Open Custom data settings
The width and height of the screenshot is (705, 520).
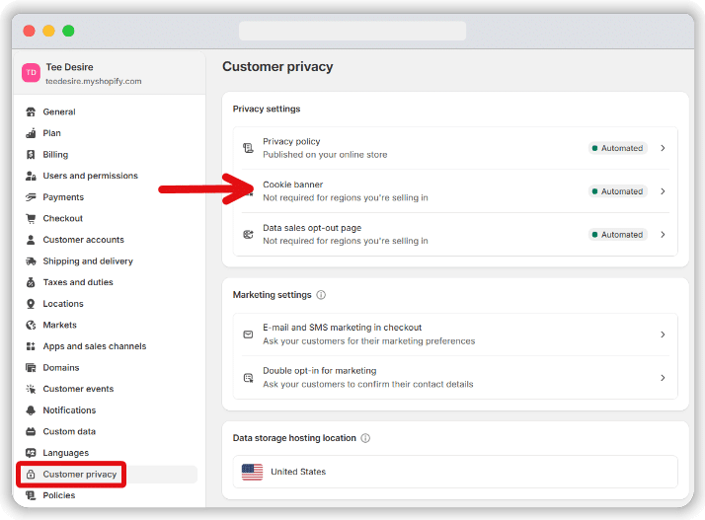tap(69, 431)
